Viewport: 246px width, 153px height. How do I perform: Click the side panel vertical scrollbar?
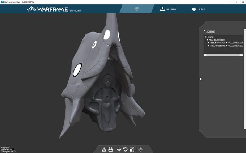click(x=245, y=79)
